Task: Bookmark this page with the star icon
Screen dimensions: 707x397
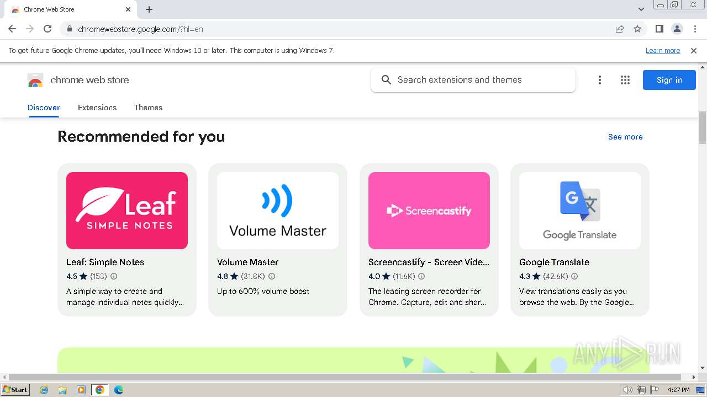Action: (x=637, y=29)
